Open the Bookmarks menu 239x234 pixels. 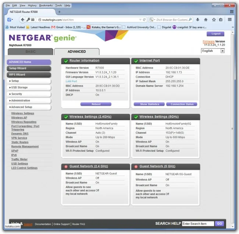pos(46,6)
